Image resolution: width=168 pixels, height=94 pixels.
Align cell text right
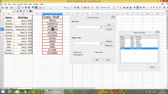coord(141,8)
